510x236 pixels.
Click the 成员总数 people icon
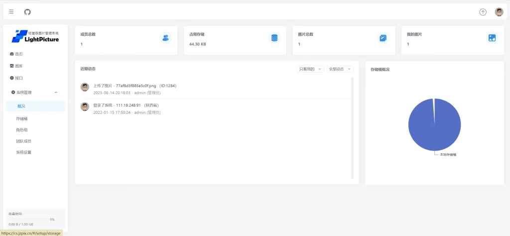click(x=165, y=38)
